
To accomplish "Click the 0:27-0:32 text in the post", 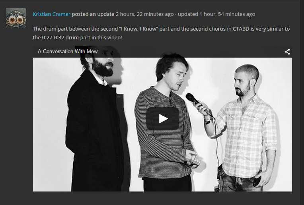I will pyautogui.click(x=53, y=38).
